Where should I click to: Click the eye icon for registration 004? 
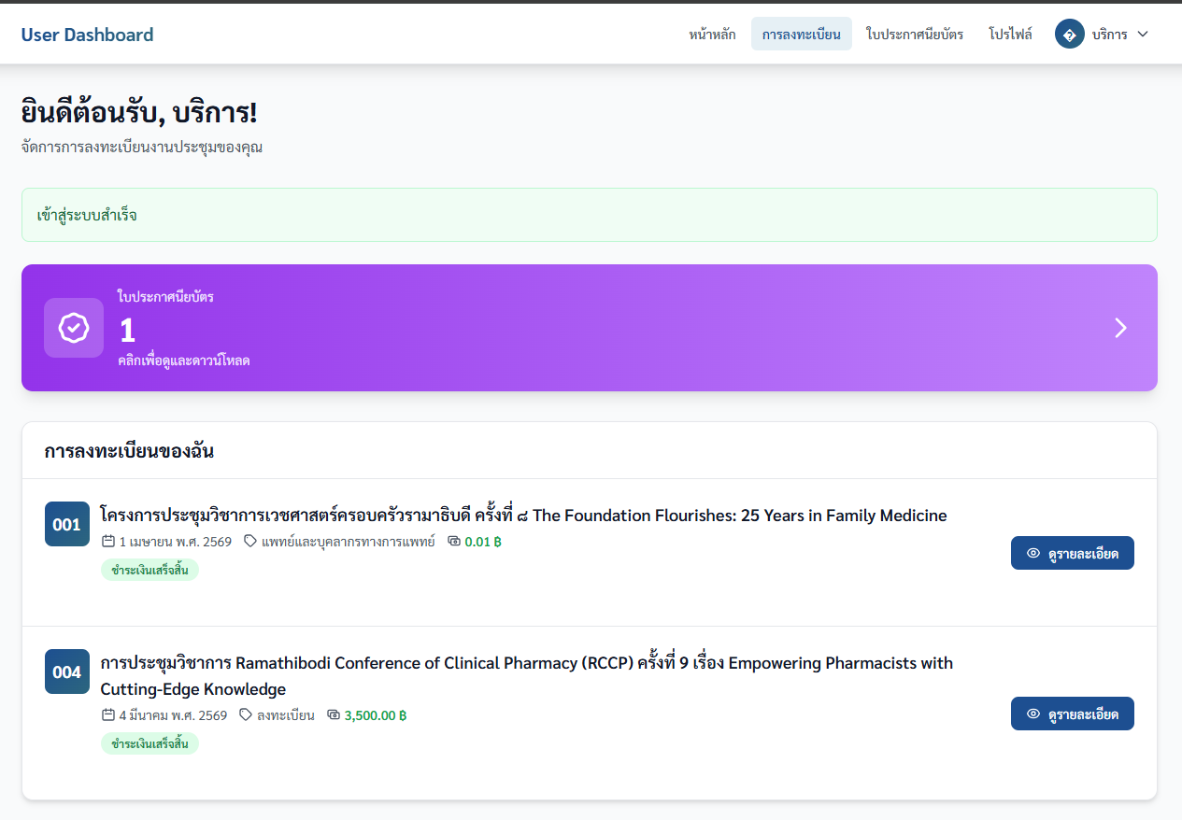tap(1032, 714)
